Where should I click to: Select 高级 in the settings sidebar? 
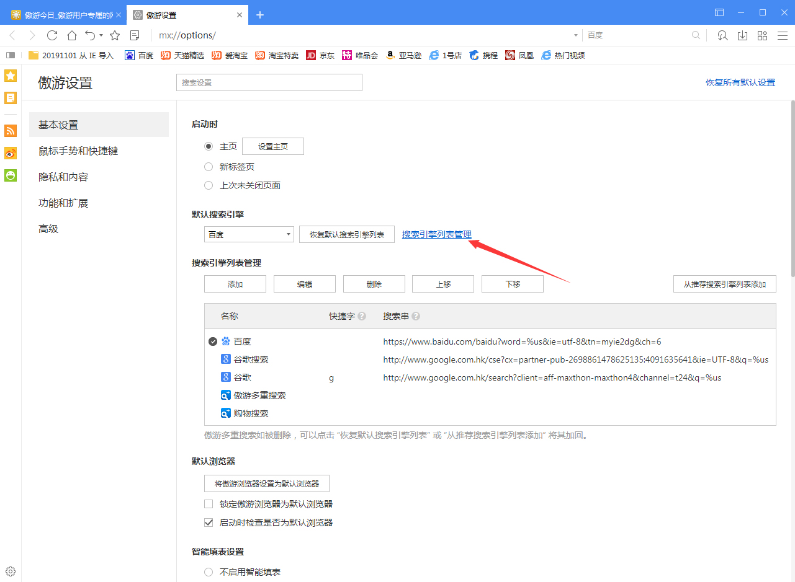point(48,228)
